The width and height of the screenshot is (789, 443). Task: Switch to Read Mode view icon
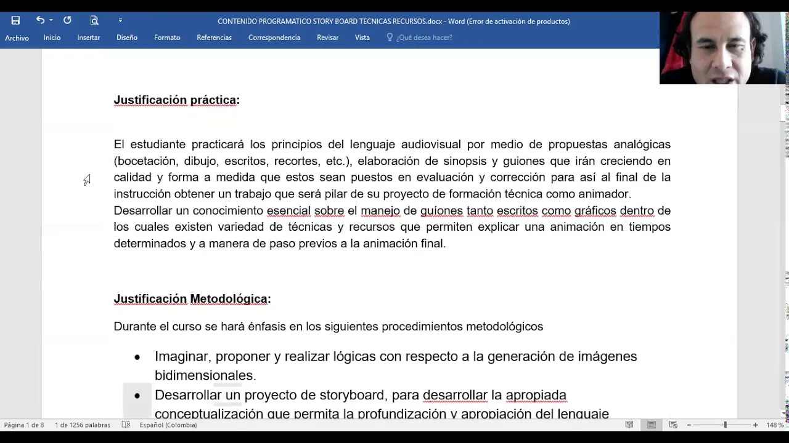pos(629,425)
